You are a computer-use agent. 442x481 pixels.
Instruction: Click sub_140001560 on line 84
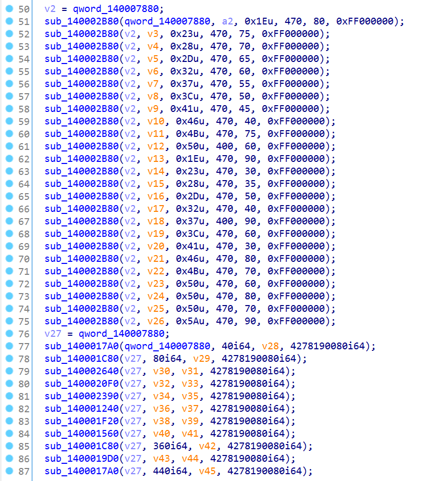coord(82,434)
